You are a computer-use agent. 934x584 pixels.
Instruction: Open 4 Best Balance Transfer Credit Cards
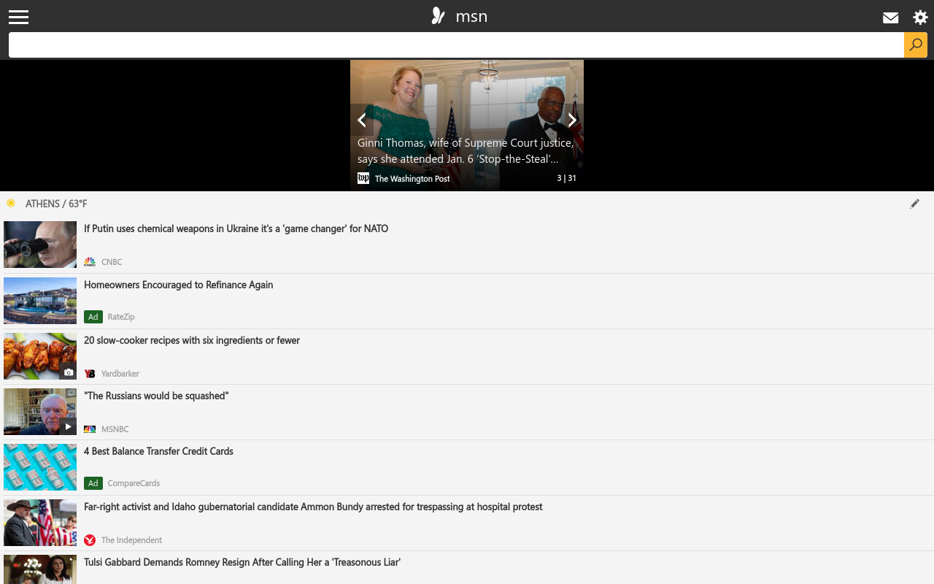tap(158, 451)
